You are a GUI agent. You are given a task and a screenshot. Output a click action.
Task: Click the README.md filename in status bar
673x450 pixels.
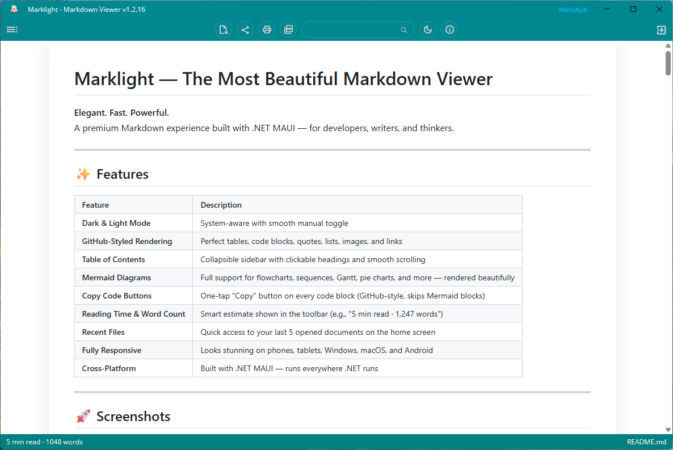click(x=646, y=442)
